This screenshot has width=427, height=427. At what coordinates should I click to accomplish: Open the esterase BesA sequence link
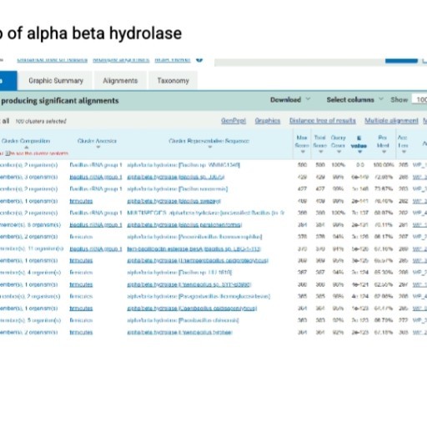[x=194, y=249]
